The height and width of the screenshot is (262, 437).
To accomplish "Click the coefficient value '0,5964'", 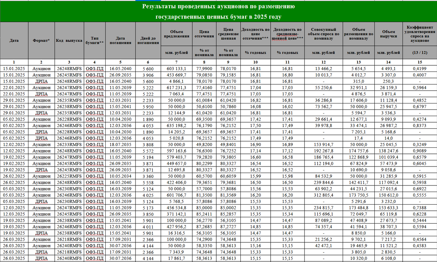I will pos(420,88).
